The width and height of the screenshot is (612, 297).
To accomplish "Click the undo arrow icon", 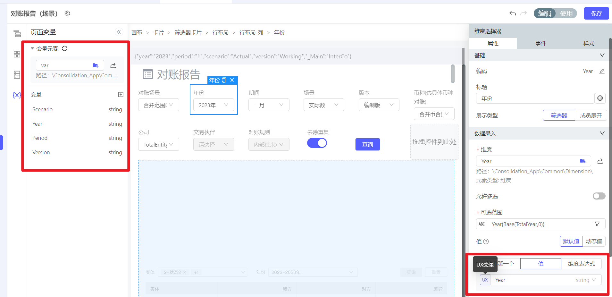I will point(513,13).
